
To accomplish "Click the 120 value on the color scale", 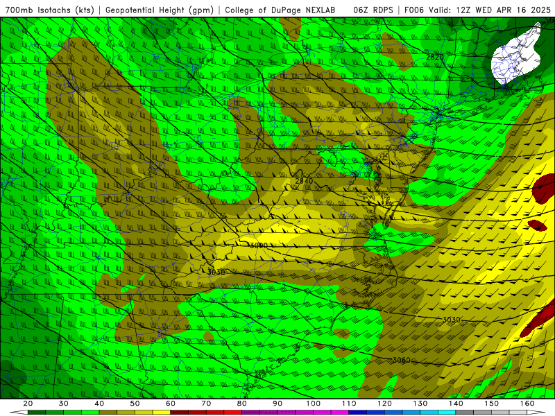I will 384,404.
